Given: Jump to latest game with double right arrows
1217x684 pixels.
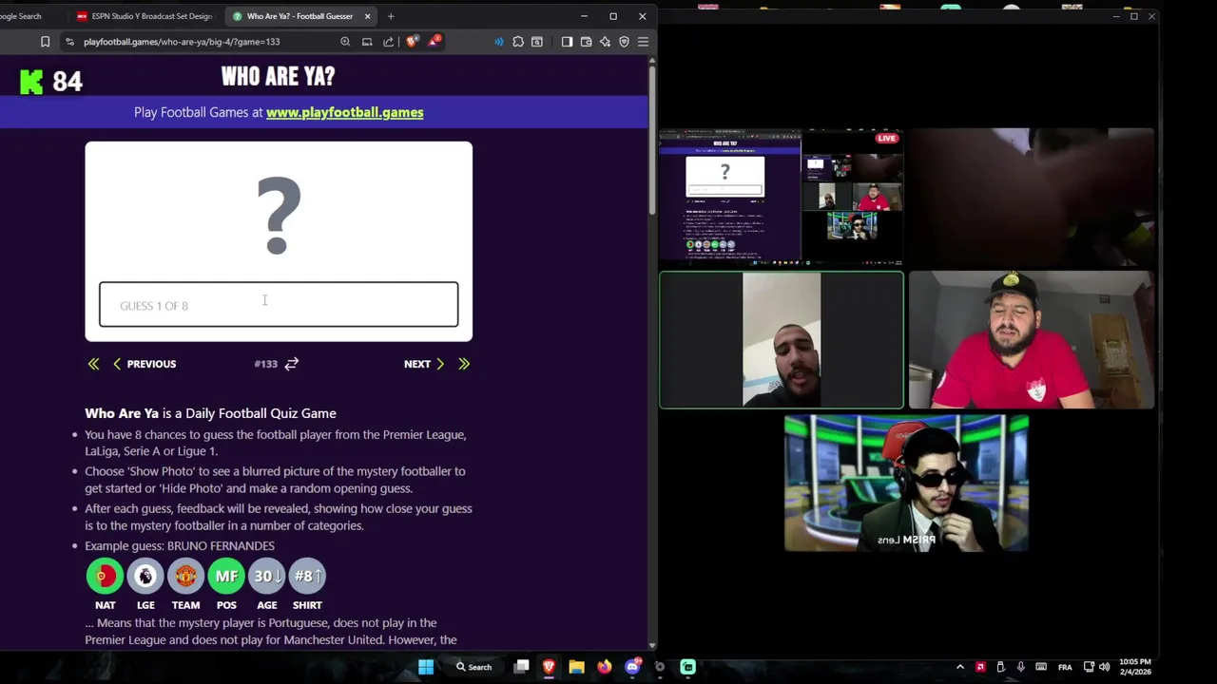Looking at the screenshot, I should point(464,364).
